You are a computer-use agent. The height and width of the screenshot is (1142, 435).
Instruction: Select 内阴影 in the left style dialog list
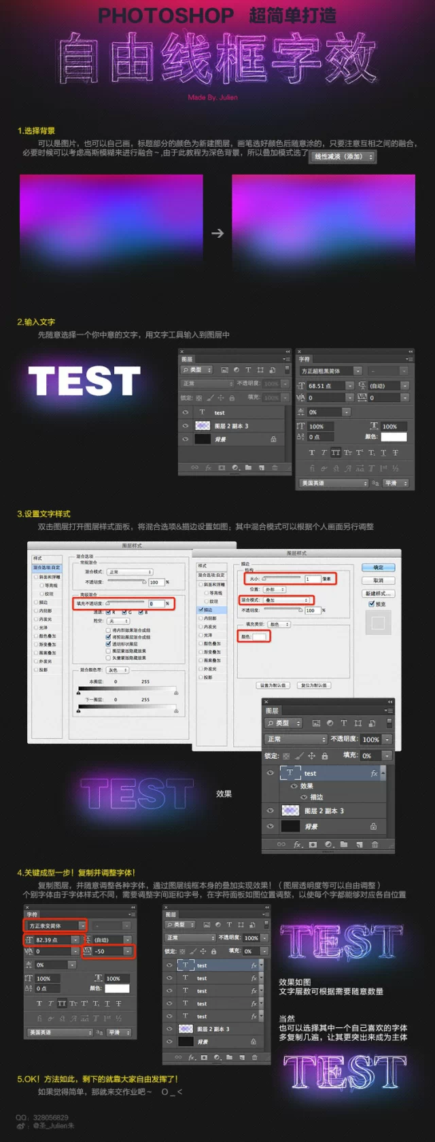tap(46, 611)
